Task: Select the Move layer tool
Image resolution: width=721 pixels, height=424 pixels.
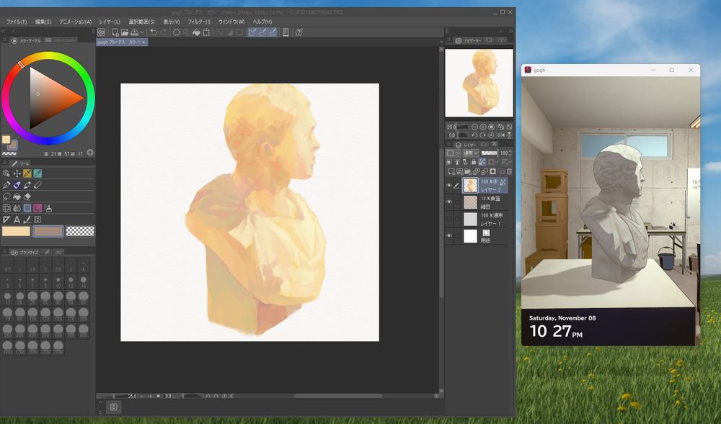Action: [x=17, y=173]
